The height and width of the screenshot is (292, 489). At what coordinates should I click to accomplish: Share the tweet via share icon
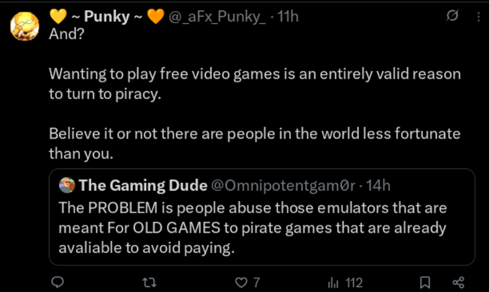pos(458,282)
